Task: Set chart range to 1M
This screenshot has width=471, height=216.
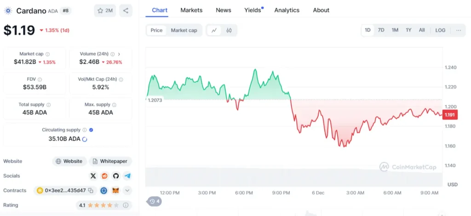Action: click(395, 30)
